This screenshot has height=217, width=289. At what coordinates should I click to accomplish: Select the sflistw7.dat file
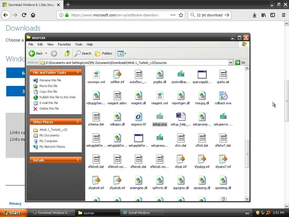[x=223, y=141]
